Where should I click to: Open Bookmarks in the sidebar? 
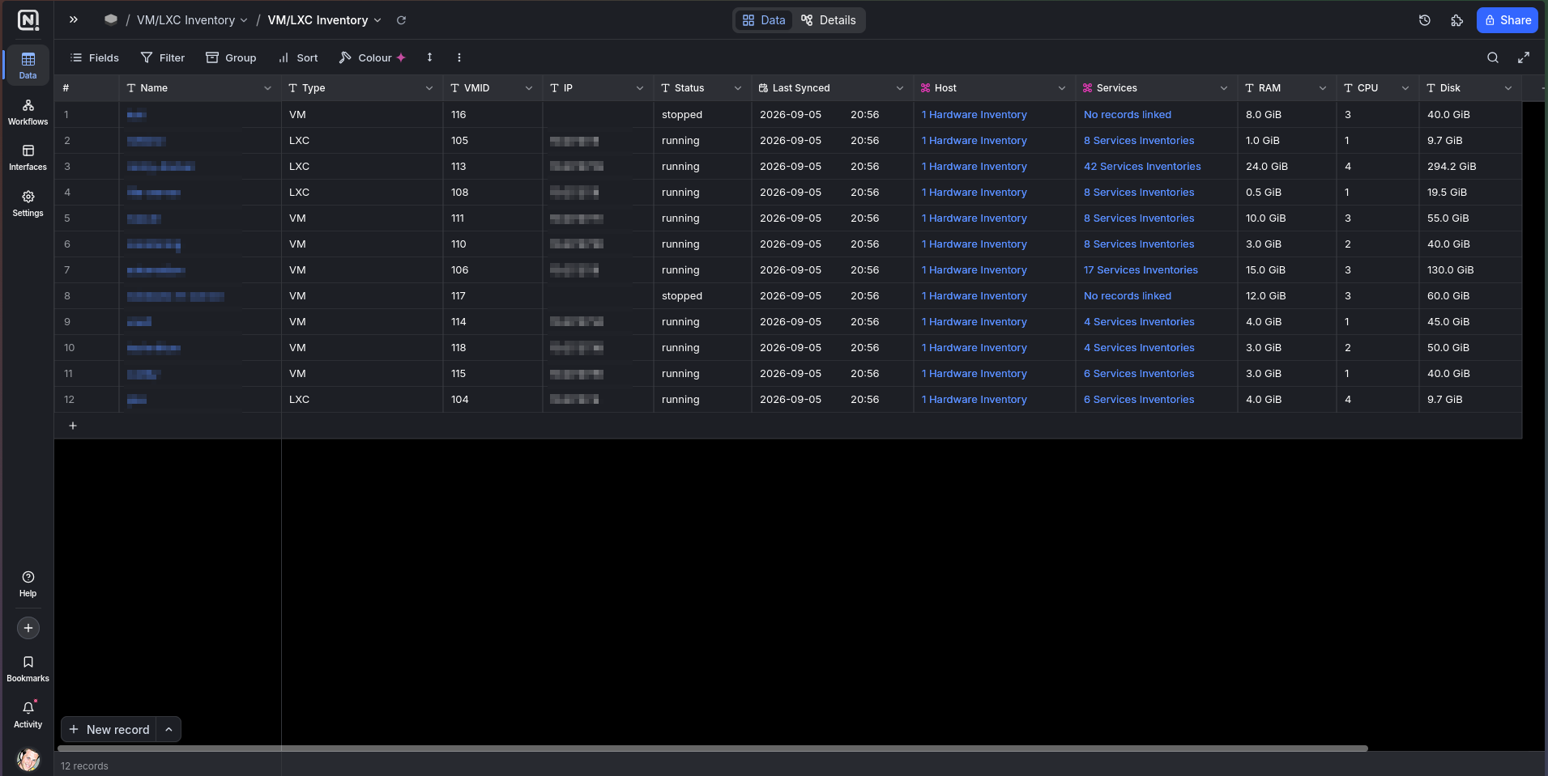(28, 668)
